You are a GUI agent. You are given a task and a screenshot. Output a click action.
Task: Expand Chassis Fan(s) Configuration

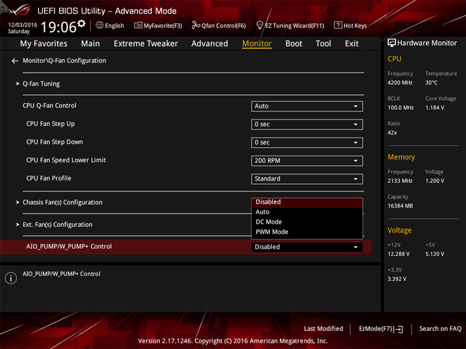[62, 202]
